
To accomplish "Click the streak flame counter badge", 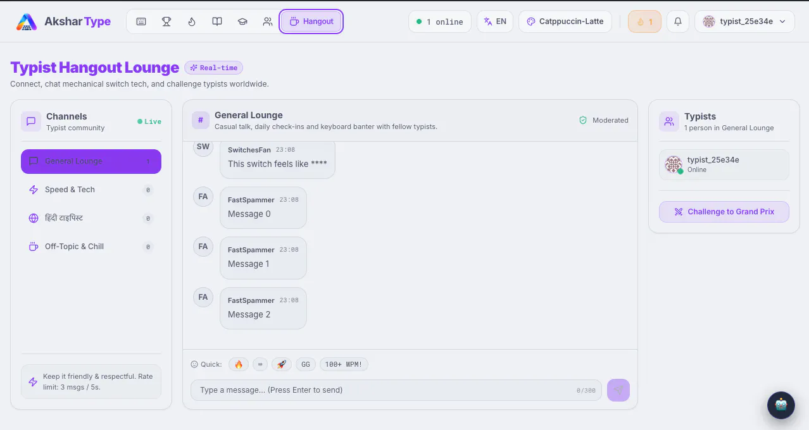I will pyautogui.click(x=644, y=21).
